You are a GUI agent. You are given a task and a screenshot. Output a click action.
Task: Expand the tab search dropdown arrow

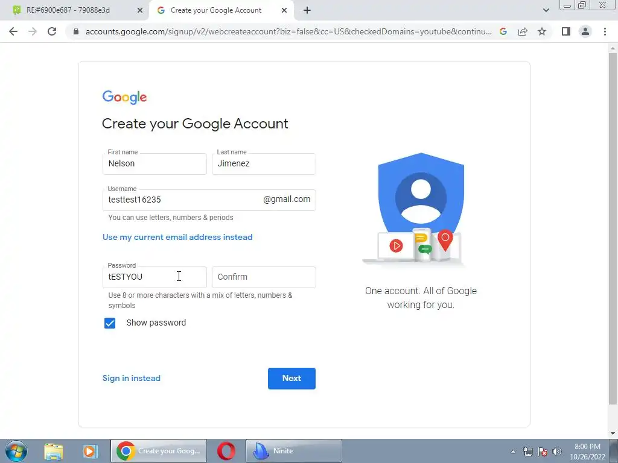coord(546,10)
